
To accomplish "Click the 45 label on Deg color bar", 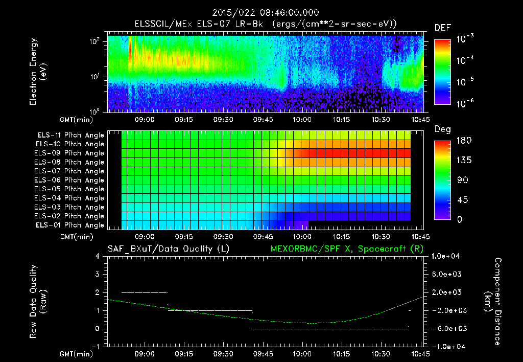I will [462, 200].
